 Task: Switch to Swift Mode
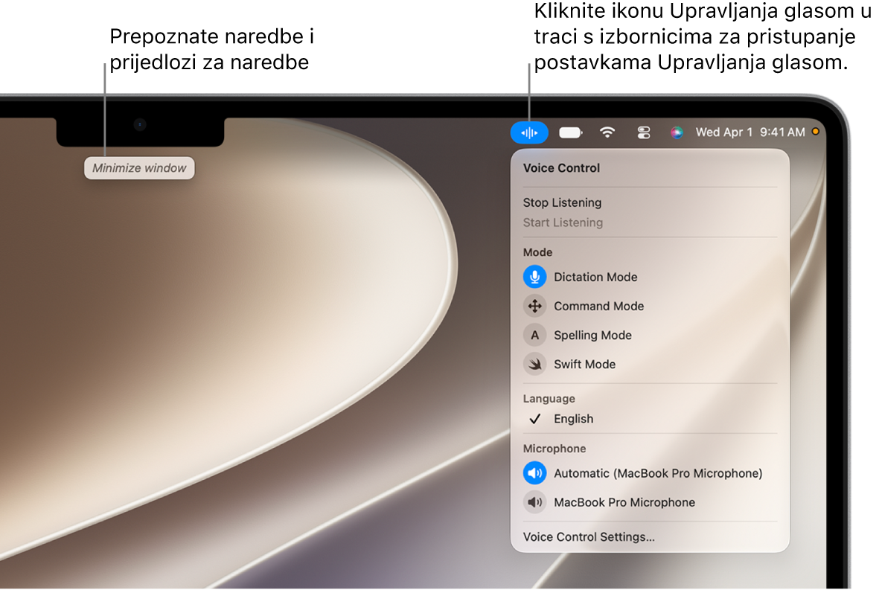[585, 365]
